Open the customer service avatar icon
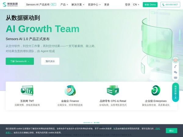 (175, 60)
